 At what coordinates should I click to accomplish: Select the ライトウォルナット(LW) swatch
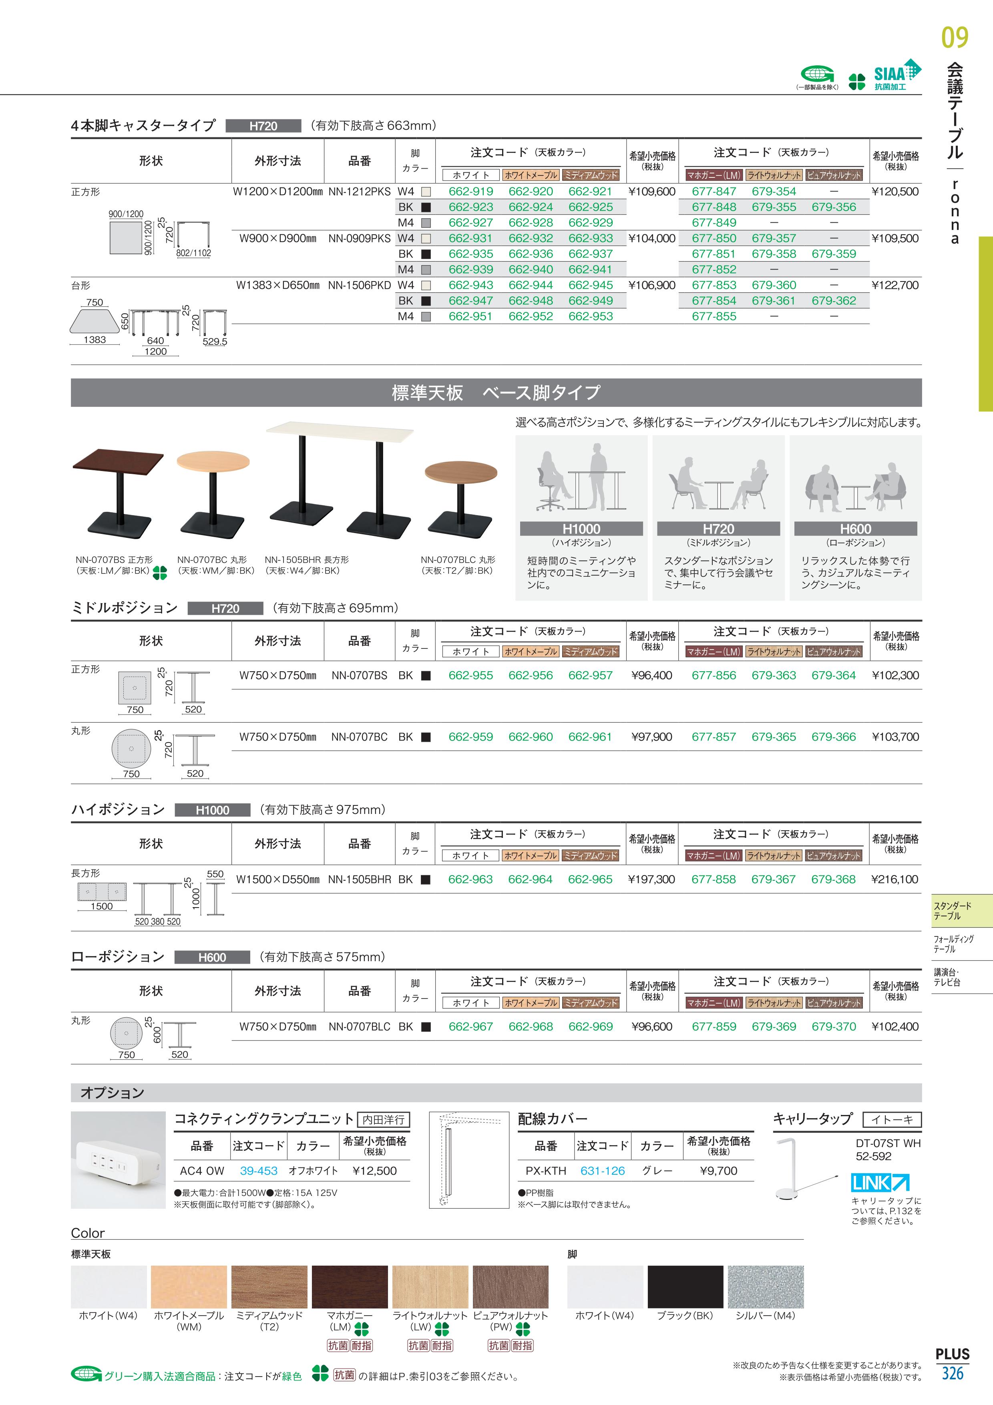coord(430,1287)
